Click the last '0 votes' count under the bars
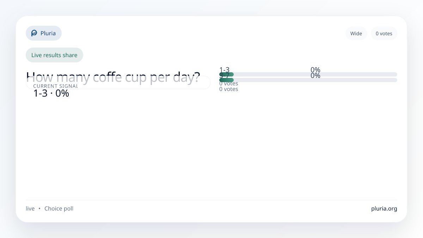Viewport: 423px width, 238px height. tap(228, 89)
